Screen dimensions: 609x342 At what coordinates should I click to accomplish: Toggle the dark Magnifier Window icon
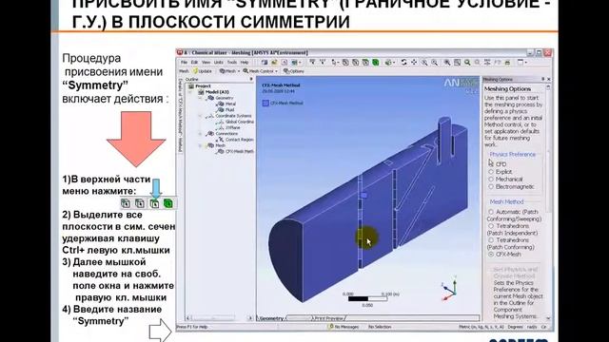point(457,62)
